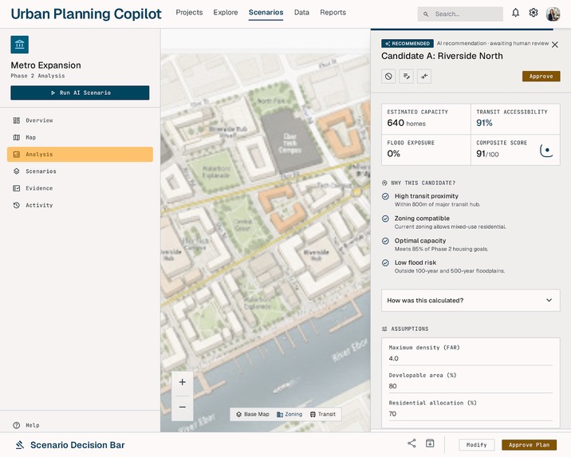Click the search magnifier icon

(x=426, y=14)
